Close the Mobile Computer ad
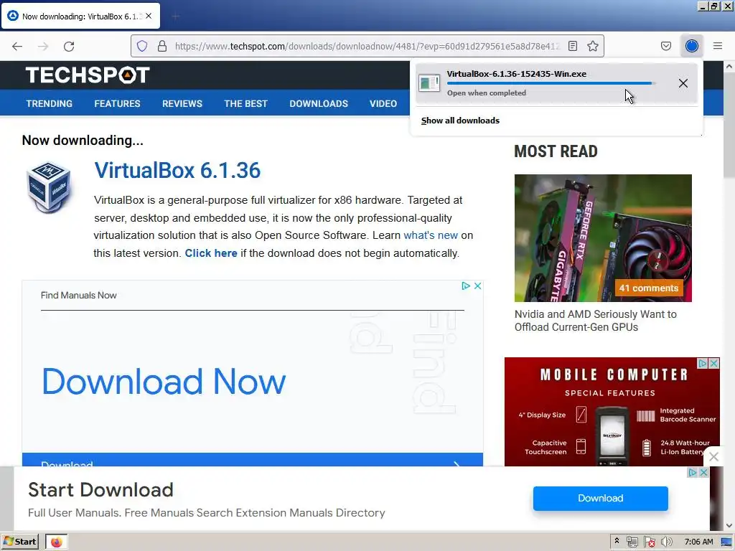Viewport: 735px width, 551px height. click(x=714, y=363)
